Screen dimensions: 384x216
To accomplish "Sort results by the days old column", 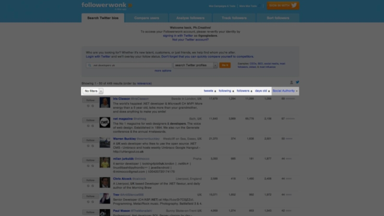I will point(261,91).
